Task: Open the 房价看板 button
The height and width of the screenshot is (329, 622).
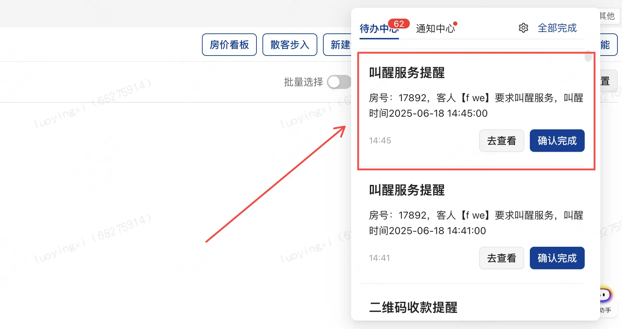Action: [x=229, y=45]
